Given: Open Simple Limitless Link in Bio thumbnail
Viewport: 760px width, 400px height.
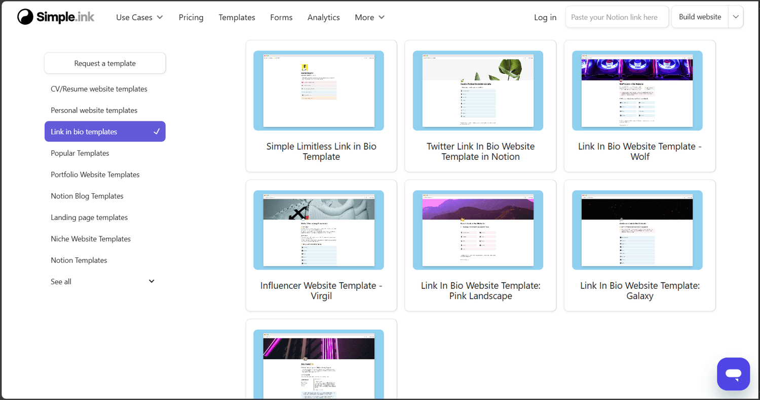Looking at the screenshot, I should (319, 91).
